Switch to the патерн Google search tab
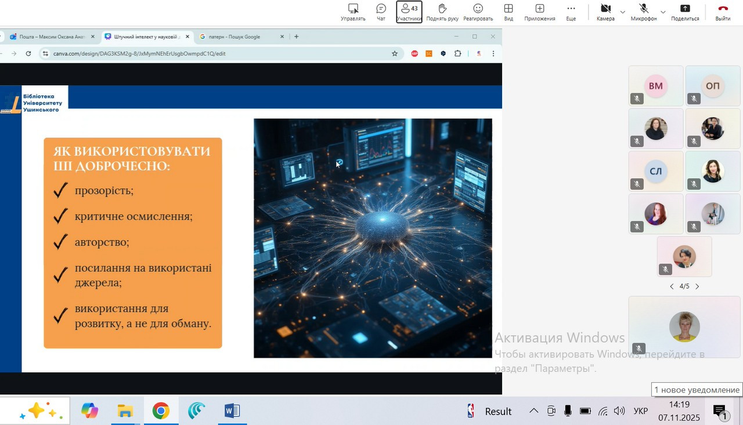743x425 pixels. pyautogui.click(x=238, y=37)
